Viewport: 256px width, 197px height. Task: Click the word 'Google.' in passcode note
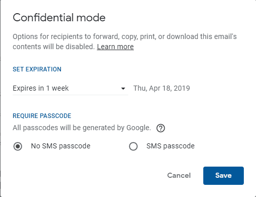tap(138, 128)
